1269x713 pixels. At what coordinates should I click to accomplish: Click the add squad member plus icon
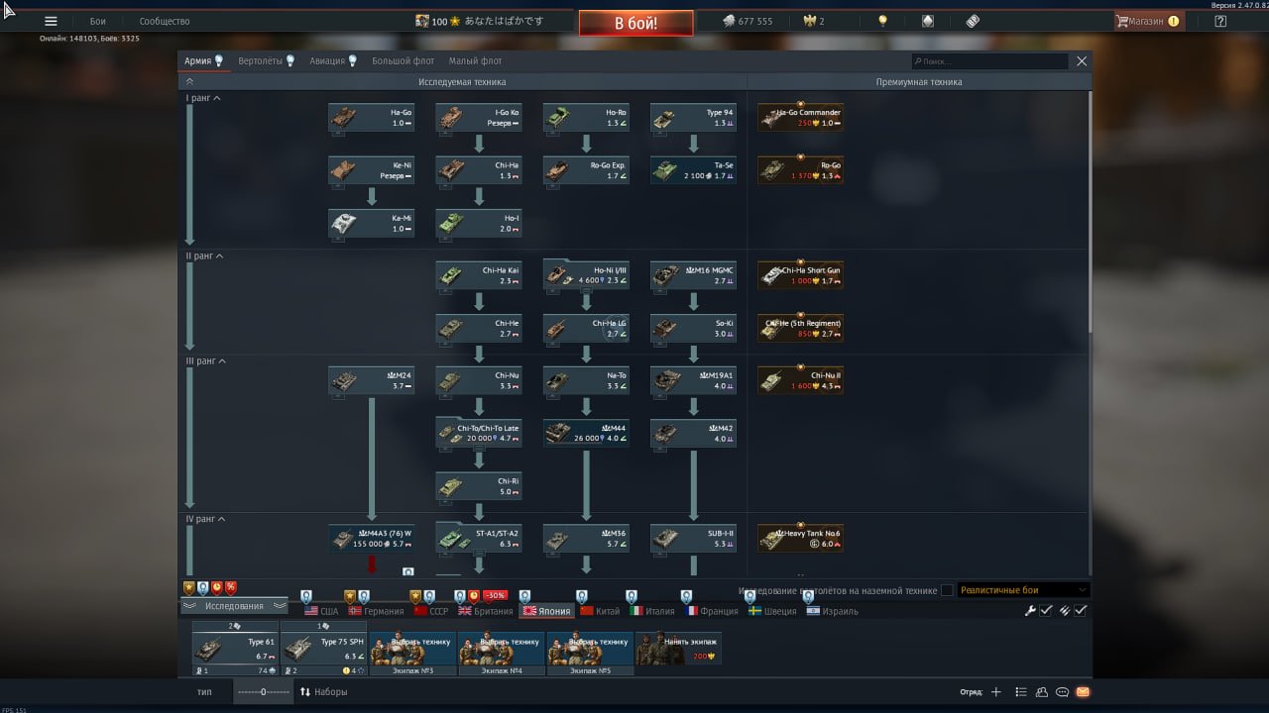pyautogui.click(x=996, y=692)
